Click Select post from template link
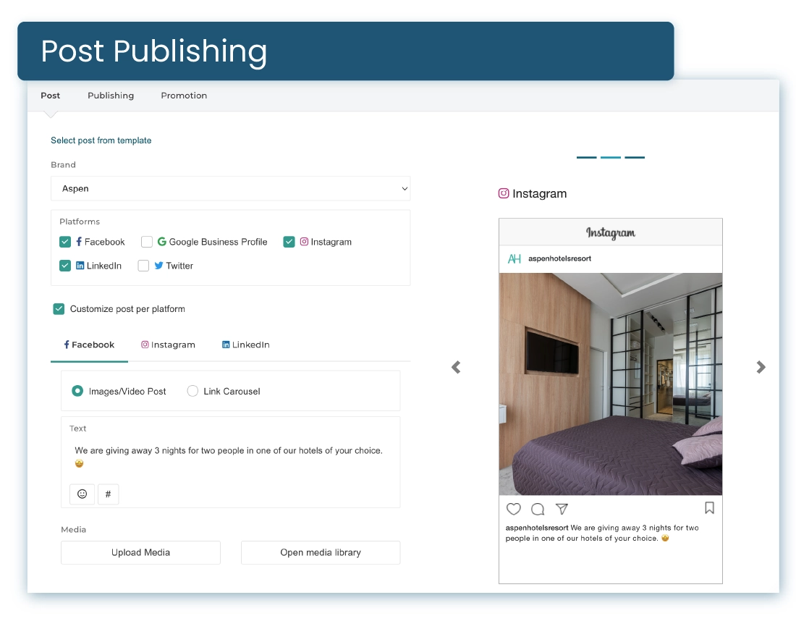This screenshot has height=637, width=796. (x=101, y=140)
